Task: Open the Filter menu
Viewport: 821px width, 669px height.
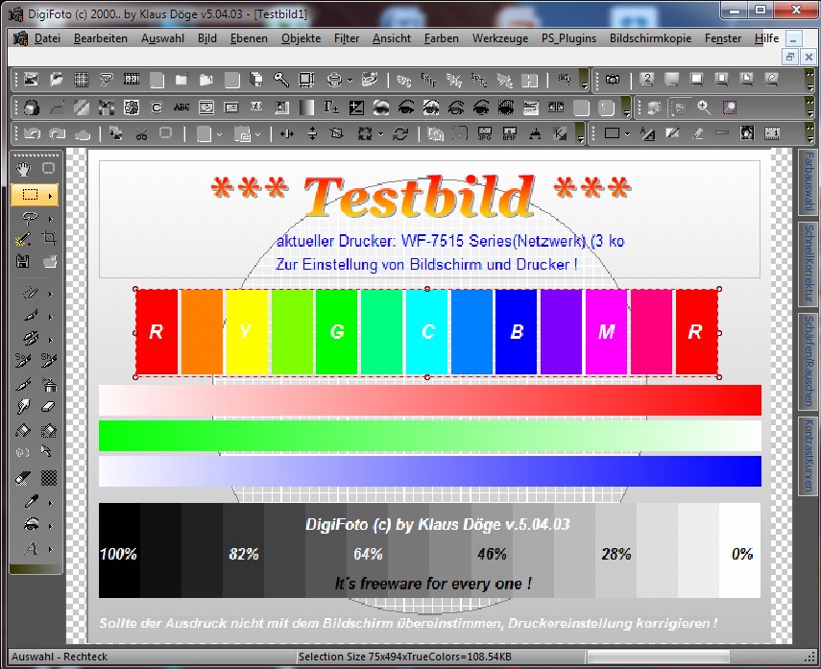Action: [x=347, y=38]
